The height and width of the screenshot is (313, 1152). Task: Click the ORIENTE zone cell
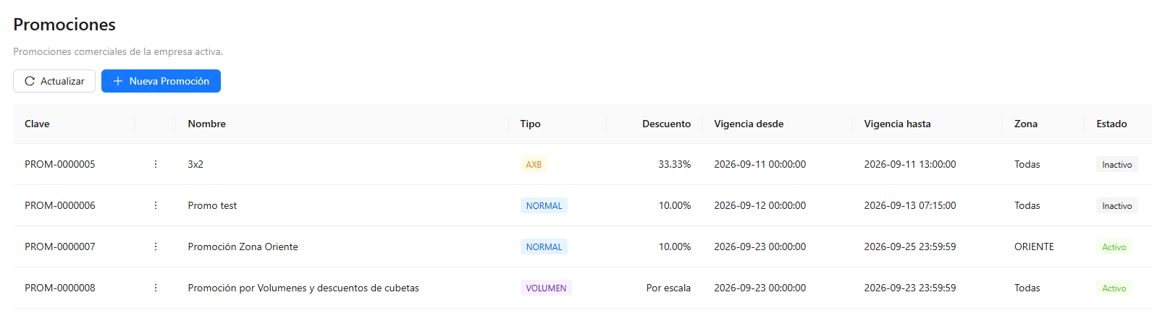click(1034, 246)
